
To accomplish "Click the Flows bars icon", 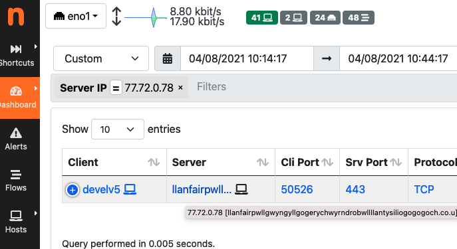I will 16,175.
